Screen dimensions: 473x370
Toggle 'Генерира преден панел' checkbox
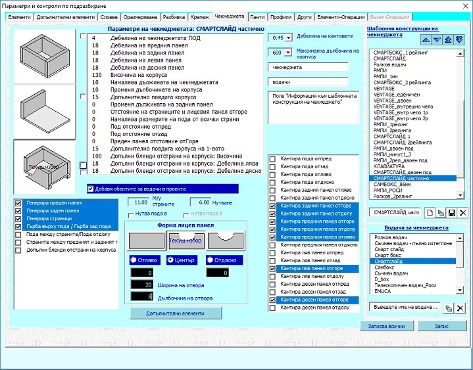pos(18,203)
